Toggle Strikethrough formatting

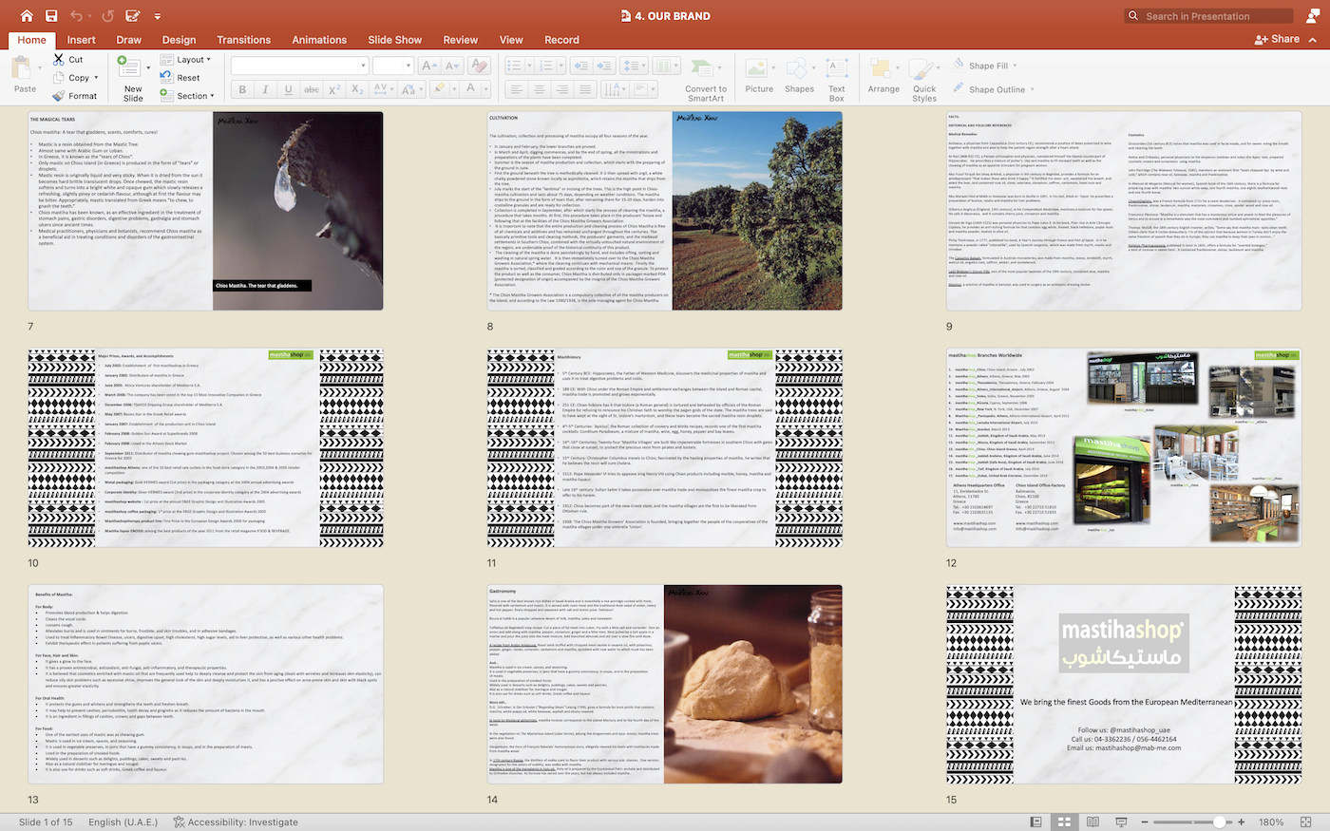pyautogui.click(x=312, y=89)
